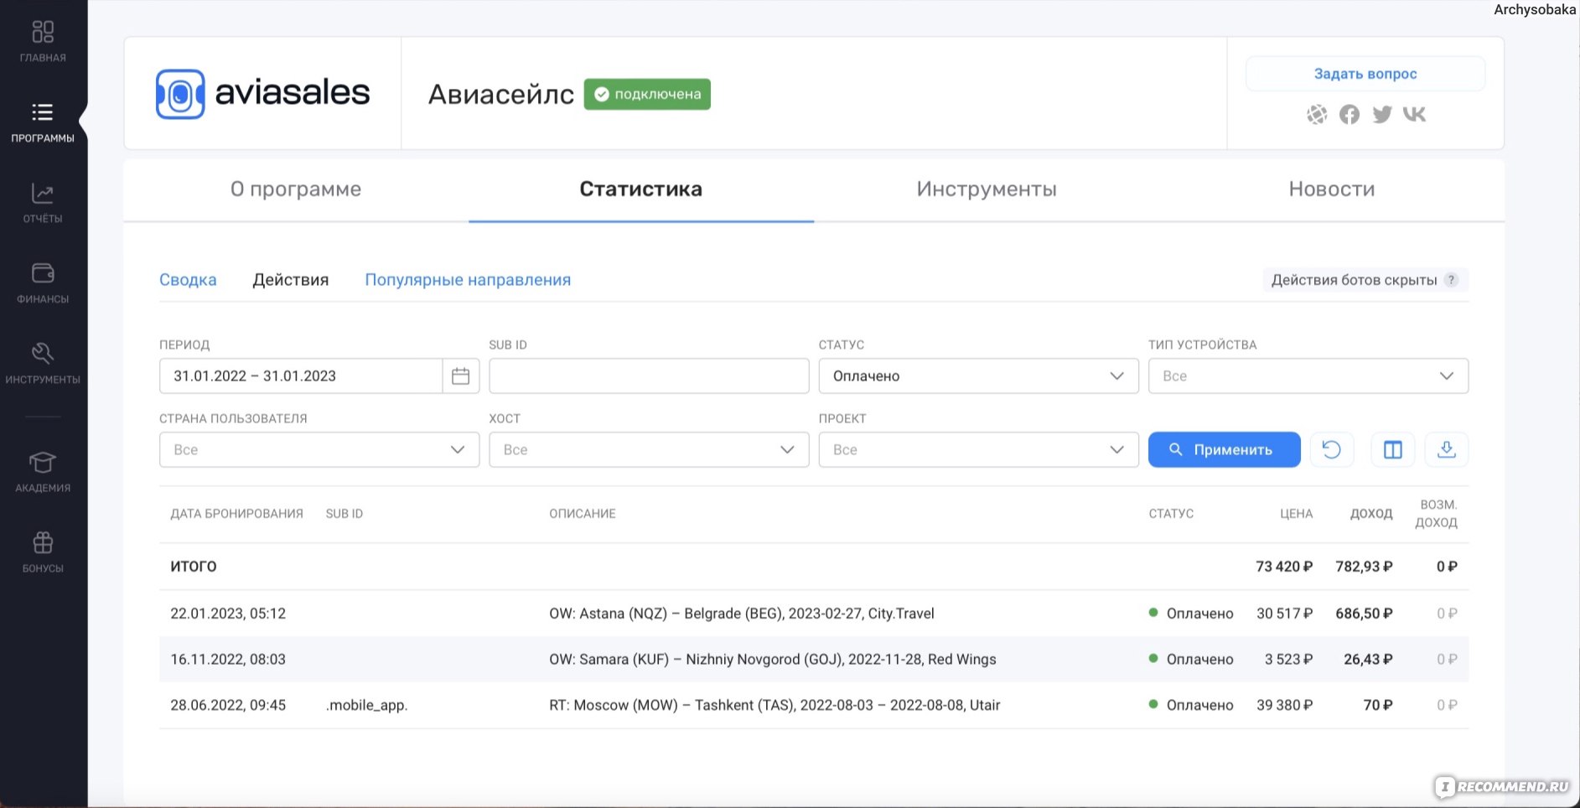Screen dimensions: 1580x808
Task: Open the Facebook social icon
Action: (x=1349, y=114)
